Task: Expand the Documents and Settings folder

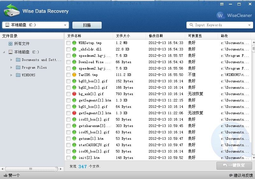Action: (x=11, y=60)
